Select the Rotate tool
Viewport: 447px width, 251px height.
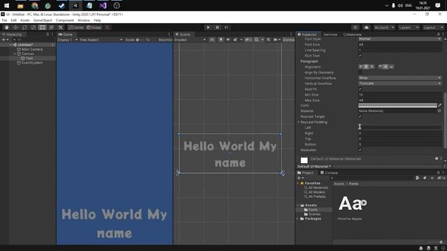[24, 27]
